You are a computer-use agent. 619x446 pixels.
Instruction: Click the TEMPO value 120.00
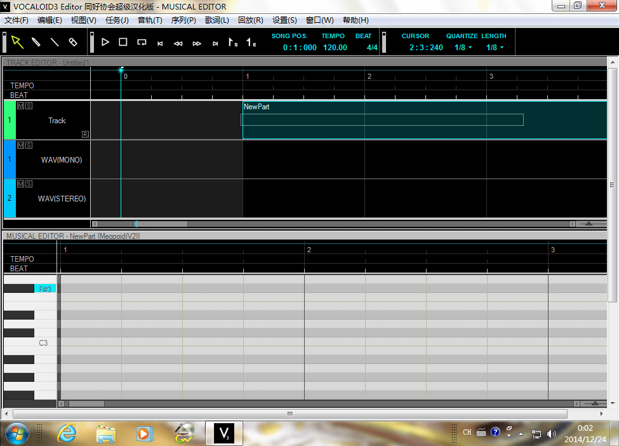335,48
